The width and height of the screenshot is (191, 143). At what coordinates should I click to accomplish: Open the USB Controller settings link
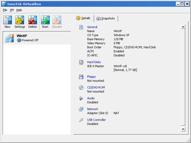97,120
